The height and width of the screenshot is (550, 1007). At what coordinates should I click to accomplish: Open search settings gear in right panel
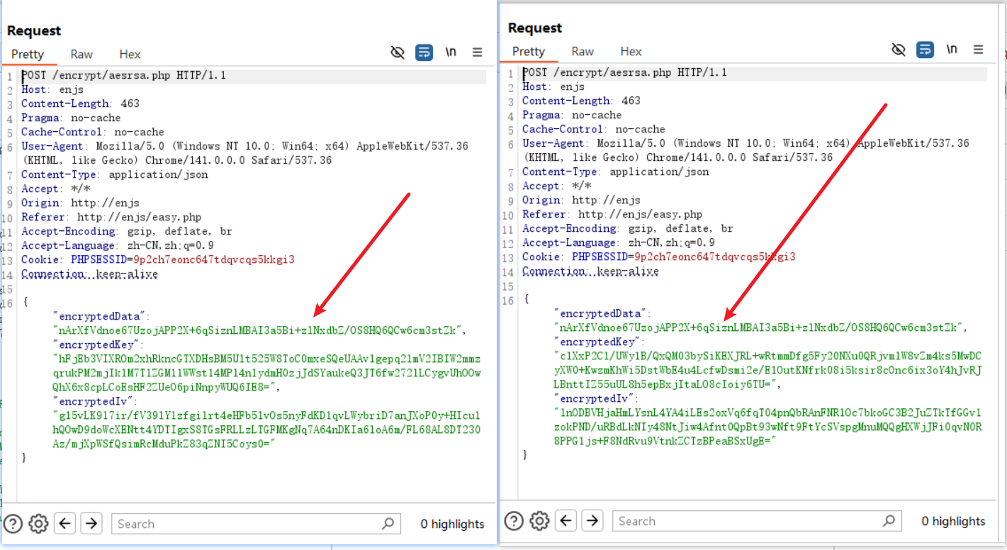pyautogui.click(x=539, y=521)
